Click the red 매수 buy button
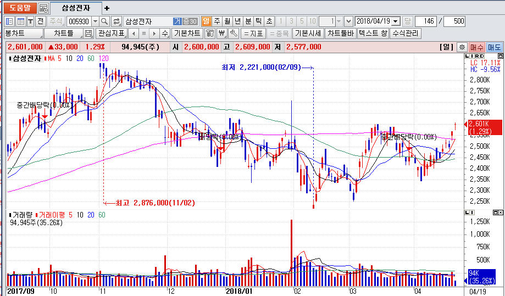 [x=476, y=47]
